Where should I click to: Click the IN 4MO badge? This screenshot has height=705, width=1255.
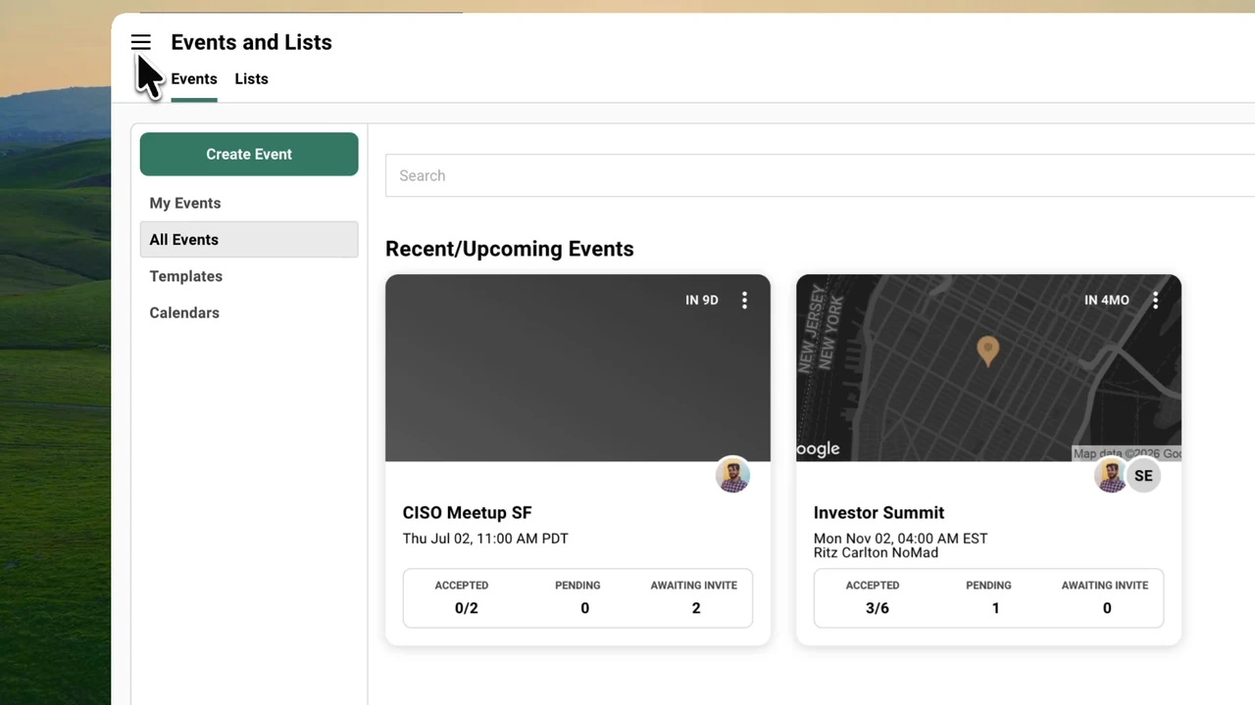click(1107, 301)
